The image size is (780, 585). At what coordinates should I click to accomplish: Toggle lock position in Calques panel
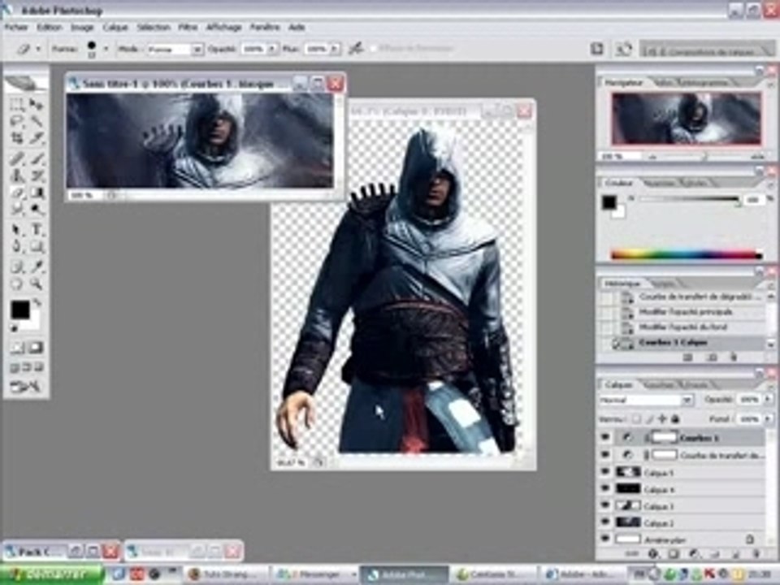[x=662, y=419]
